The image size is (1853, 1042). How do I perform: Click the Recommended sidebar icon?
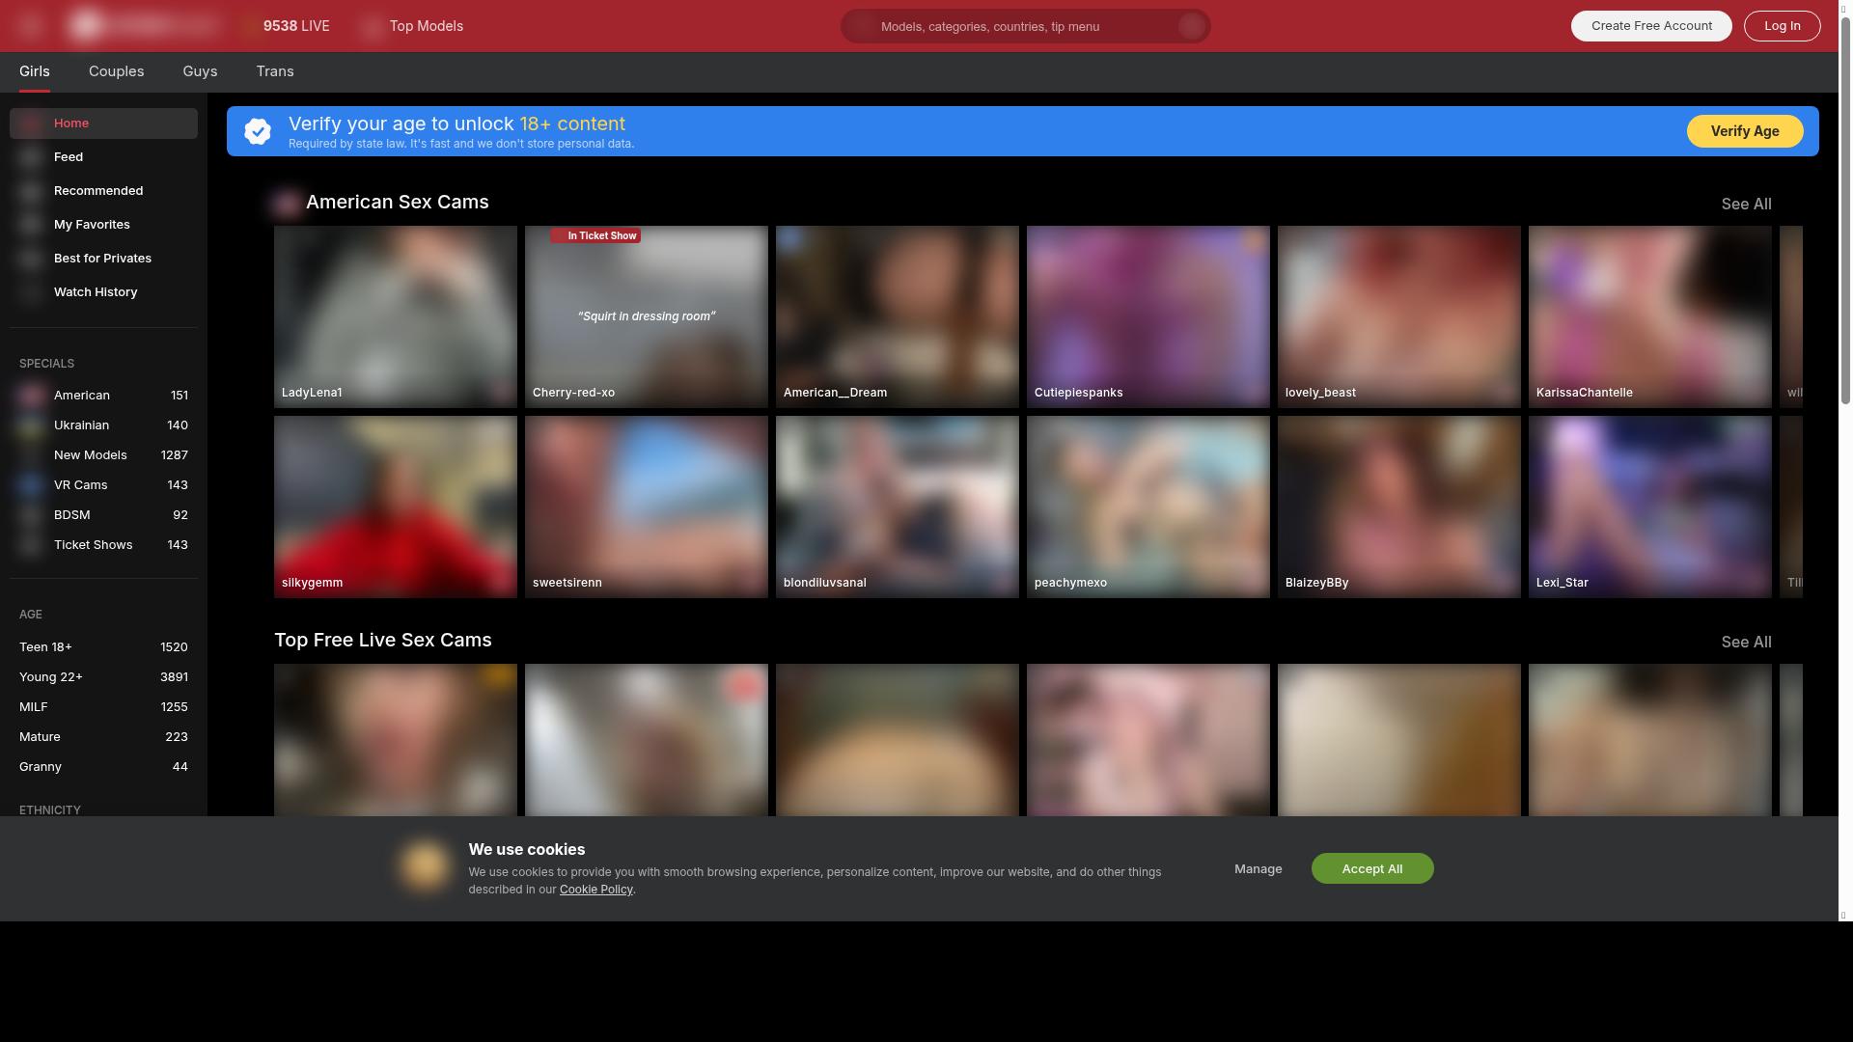pyautogui.click(x=30, y=190)
